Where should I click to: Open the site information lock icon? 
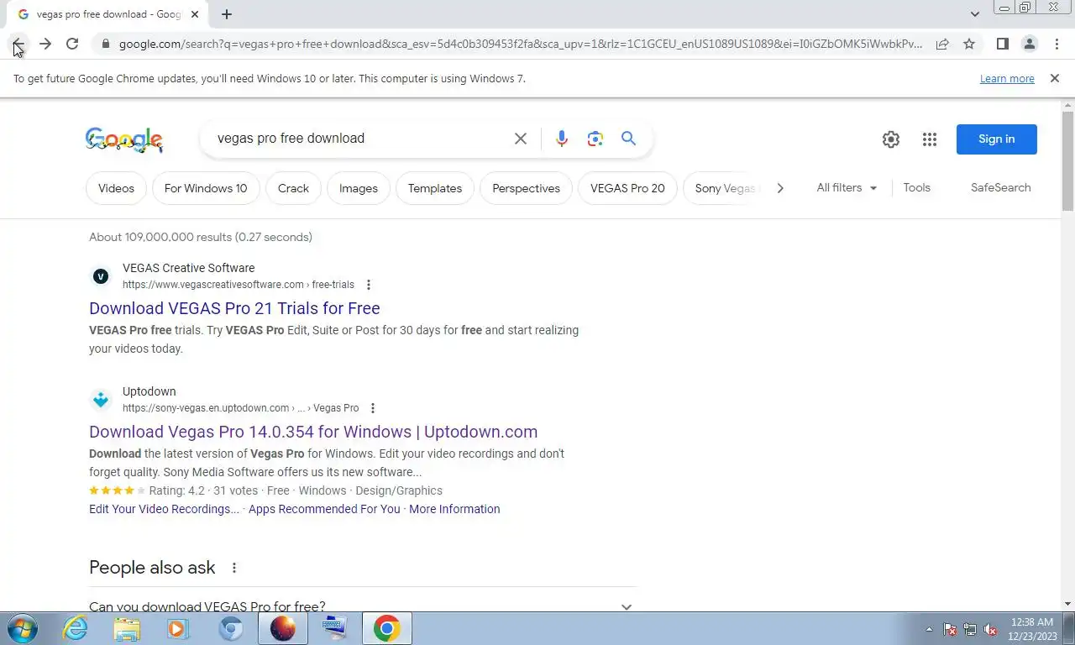105,44
